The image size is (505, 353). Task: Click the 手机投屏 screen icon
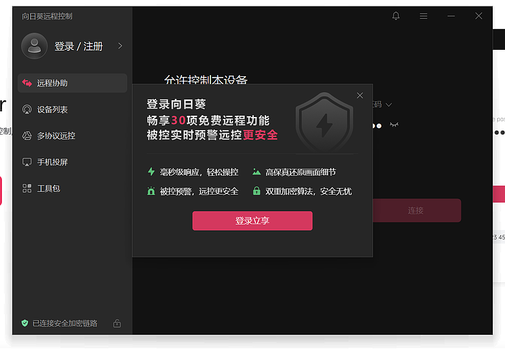(x=27, y=162)
